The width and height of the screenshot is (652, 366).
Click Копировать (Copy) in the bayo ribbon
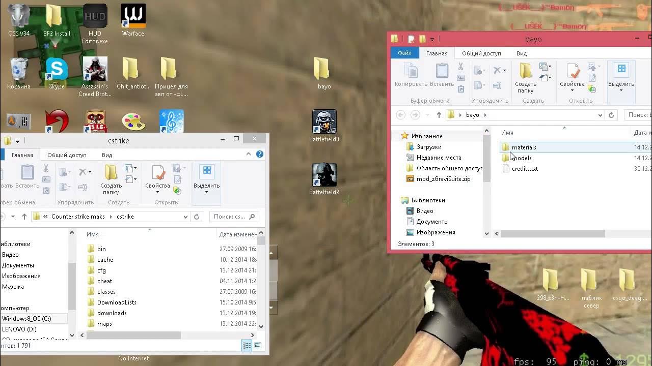tap(411, 75)
